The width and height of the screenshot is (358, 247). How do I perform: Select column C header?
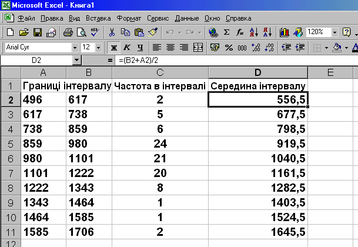160,72
